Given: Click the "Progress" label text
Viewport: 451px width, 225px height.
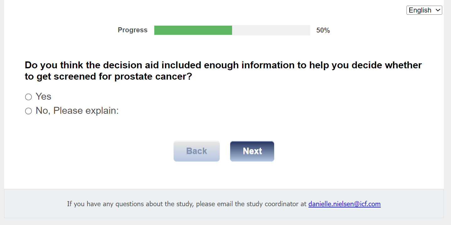Looking at the screenshot, I should (132, 30).
